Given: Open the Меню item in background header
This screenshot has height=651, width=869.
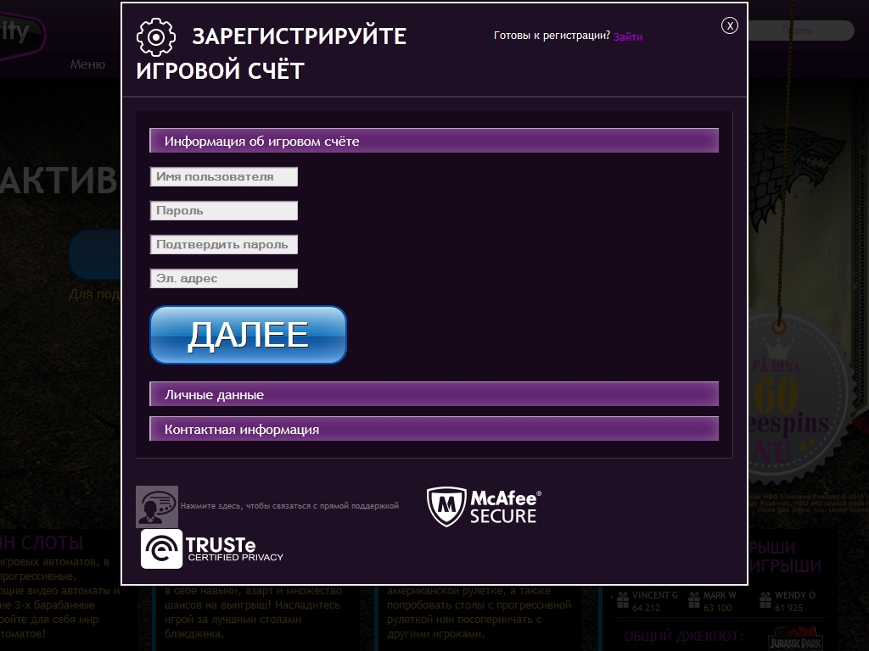Looking at the screenshot, I should click(x=87, y=64).
